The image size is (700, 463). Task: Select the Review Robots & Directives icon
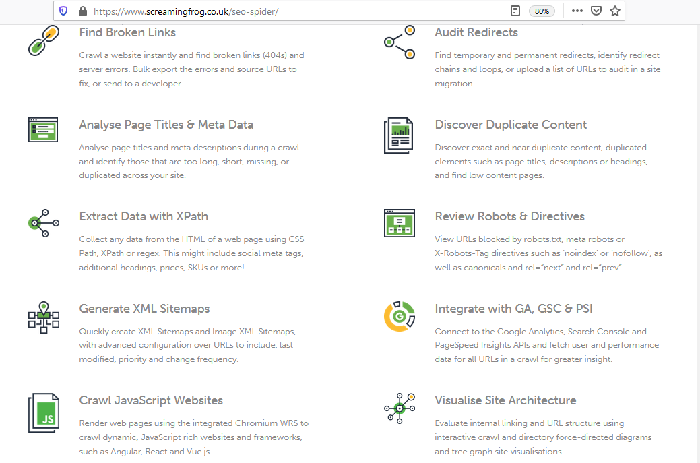[x=399, y=223]
